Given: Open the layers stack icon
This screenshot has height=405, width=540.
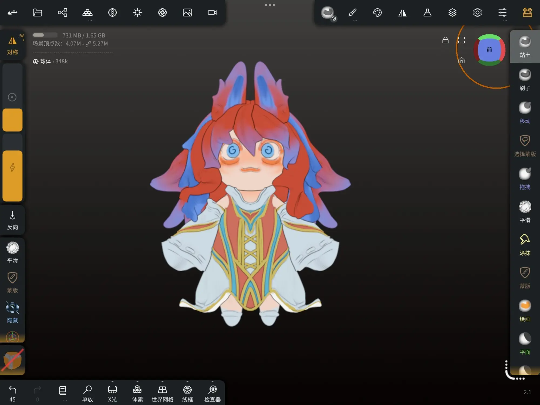Looking at the screenshot, I should [452, 12].
